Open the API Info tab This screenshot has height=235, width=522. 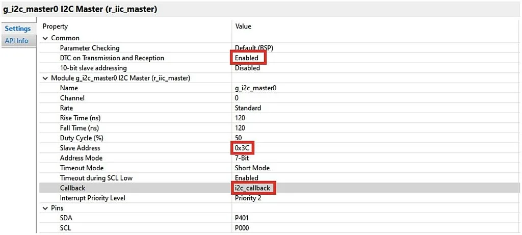[x=17, y=41]
